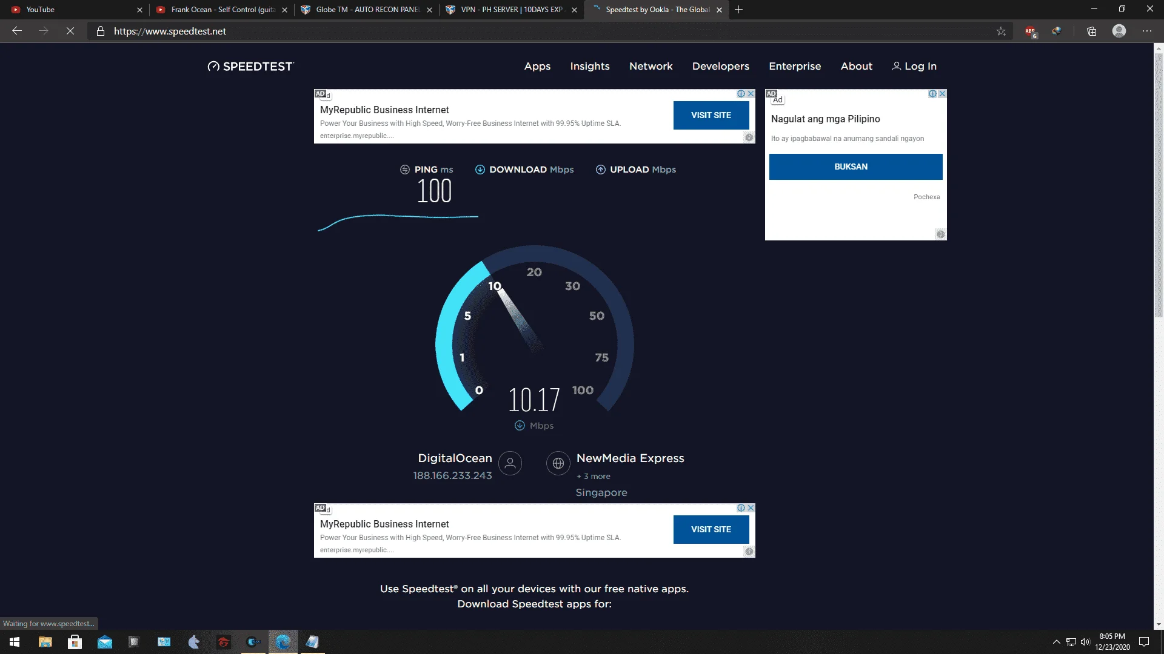The width and height of the screenshot is (1164, 654).
Task: Open the Collections panel in browser
Action: 1091,31
